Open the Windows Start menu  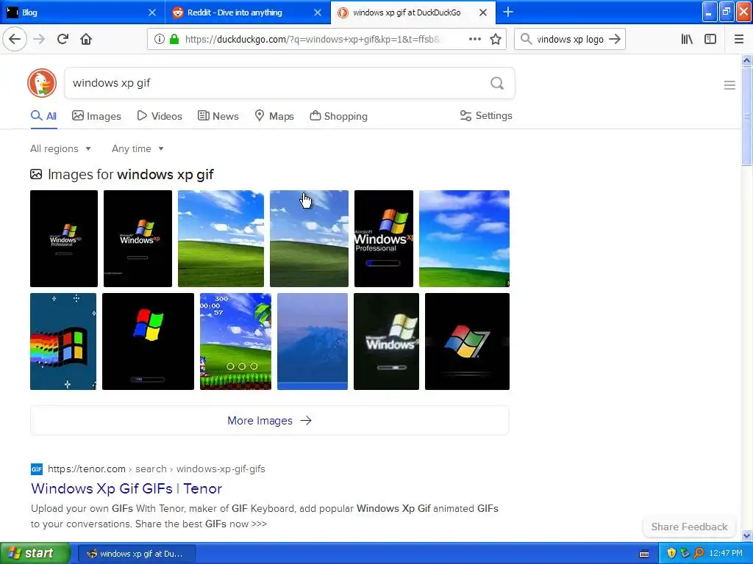[35, 554]
